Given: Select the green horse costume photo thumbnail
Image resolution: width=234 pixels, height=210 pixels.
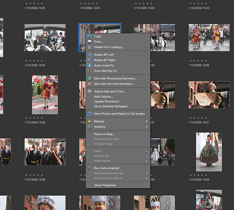Looking at the screenshot, I should click(x=209, y=152).
